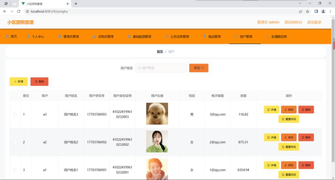
Task: Click 删除 delete for user a1
Action: [306, 165]
